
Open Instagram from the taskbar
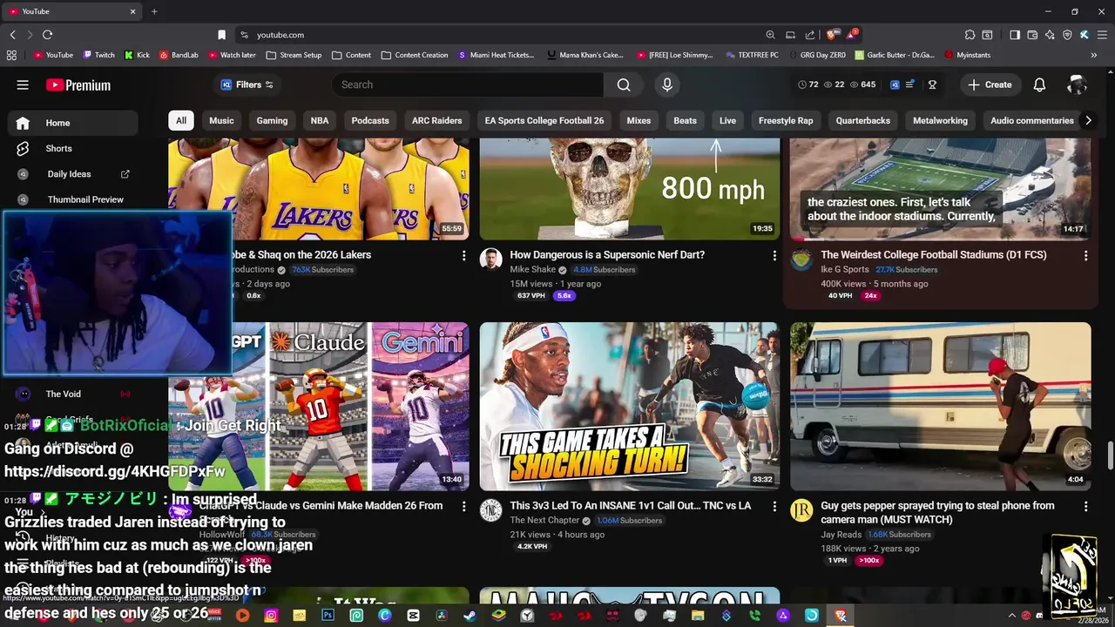(x=271, y=616)
